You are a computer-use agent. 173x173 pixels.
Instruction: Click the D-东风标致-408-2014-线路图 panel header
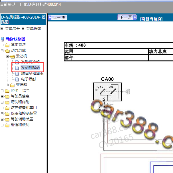[23, 19]
